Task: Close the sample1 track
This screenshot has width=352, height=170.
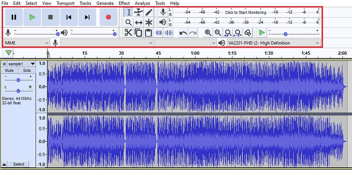Action: pos(4,64)
